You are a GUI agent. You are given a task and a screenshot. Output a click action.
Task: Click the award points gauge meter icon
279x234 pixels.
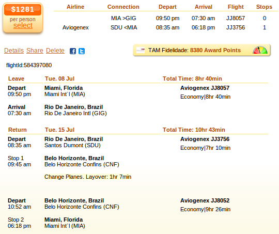click(260, 50)
